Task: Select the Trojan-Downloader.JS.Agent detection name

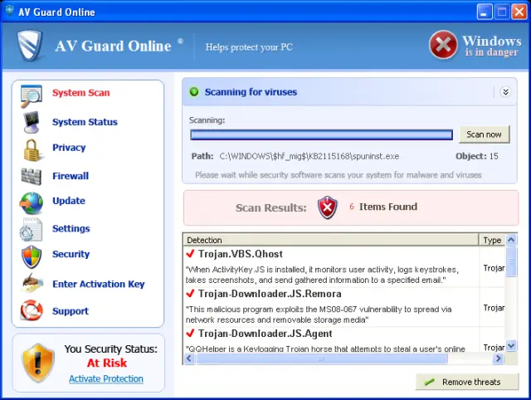Action: [x=265, y=334]
